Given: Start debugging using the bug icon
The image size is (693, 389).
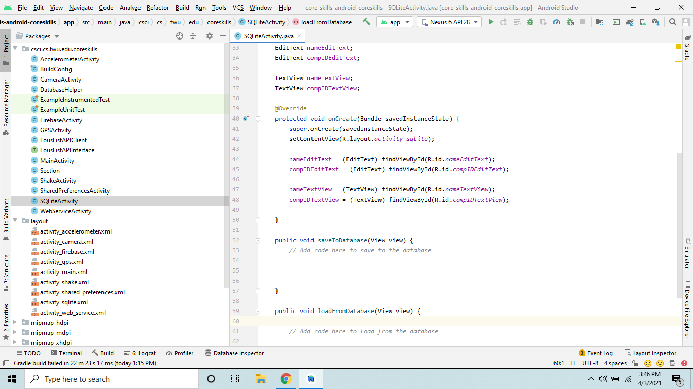Looking at the screenshot, I should 530,22.
